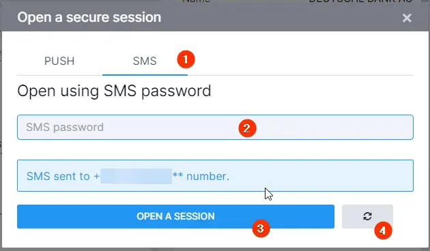Screen dimensions: 430x251
Task: Click the 'SMS password' placeholder text
Action: [x=65, y=127]
